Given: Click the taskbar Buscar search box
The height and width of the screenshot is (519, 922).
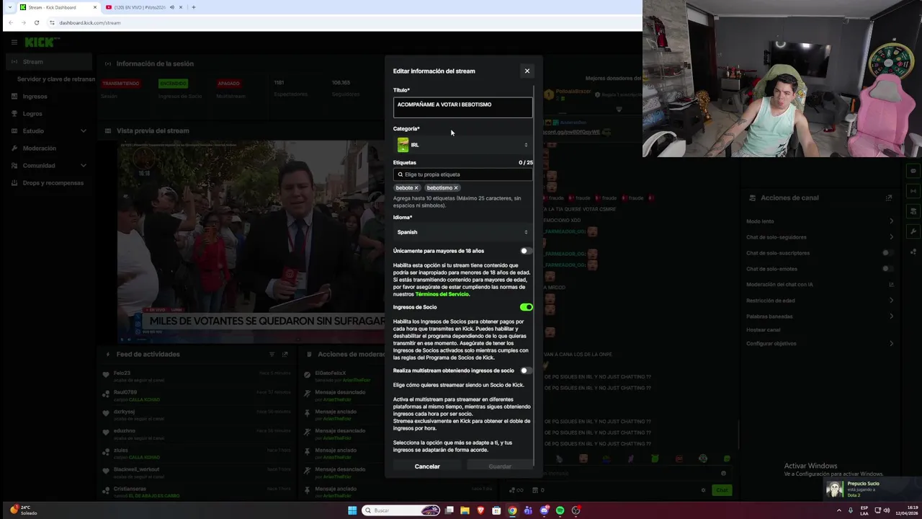Looking at the screenshot, I should pos(401,510).
